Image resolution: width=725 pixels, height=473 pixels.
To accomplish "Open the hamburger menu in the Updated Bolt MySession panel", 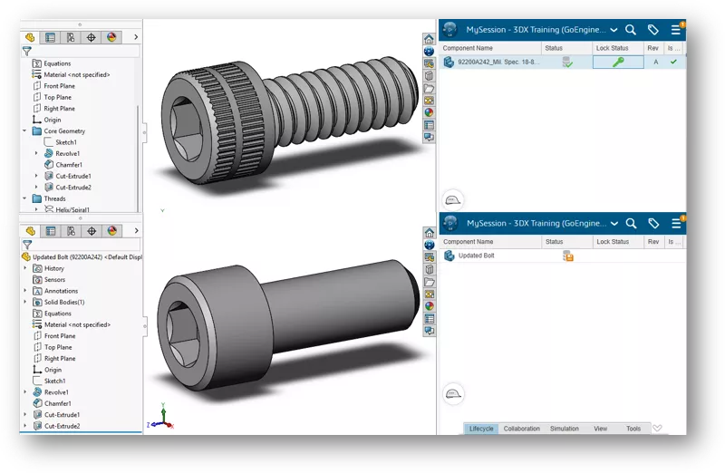I will click(676, 224).
